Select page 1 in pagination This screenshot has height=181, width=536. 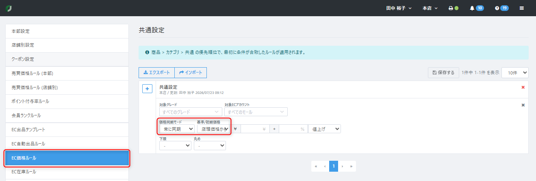(334, 166)
